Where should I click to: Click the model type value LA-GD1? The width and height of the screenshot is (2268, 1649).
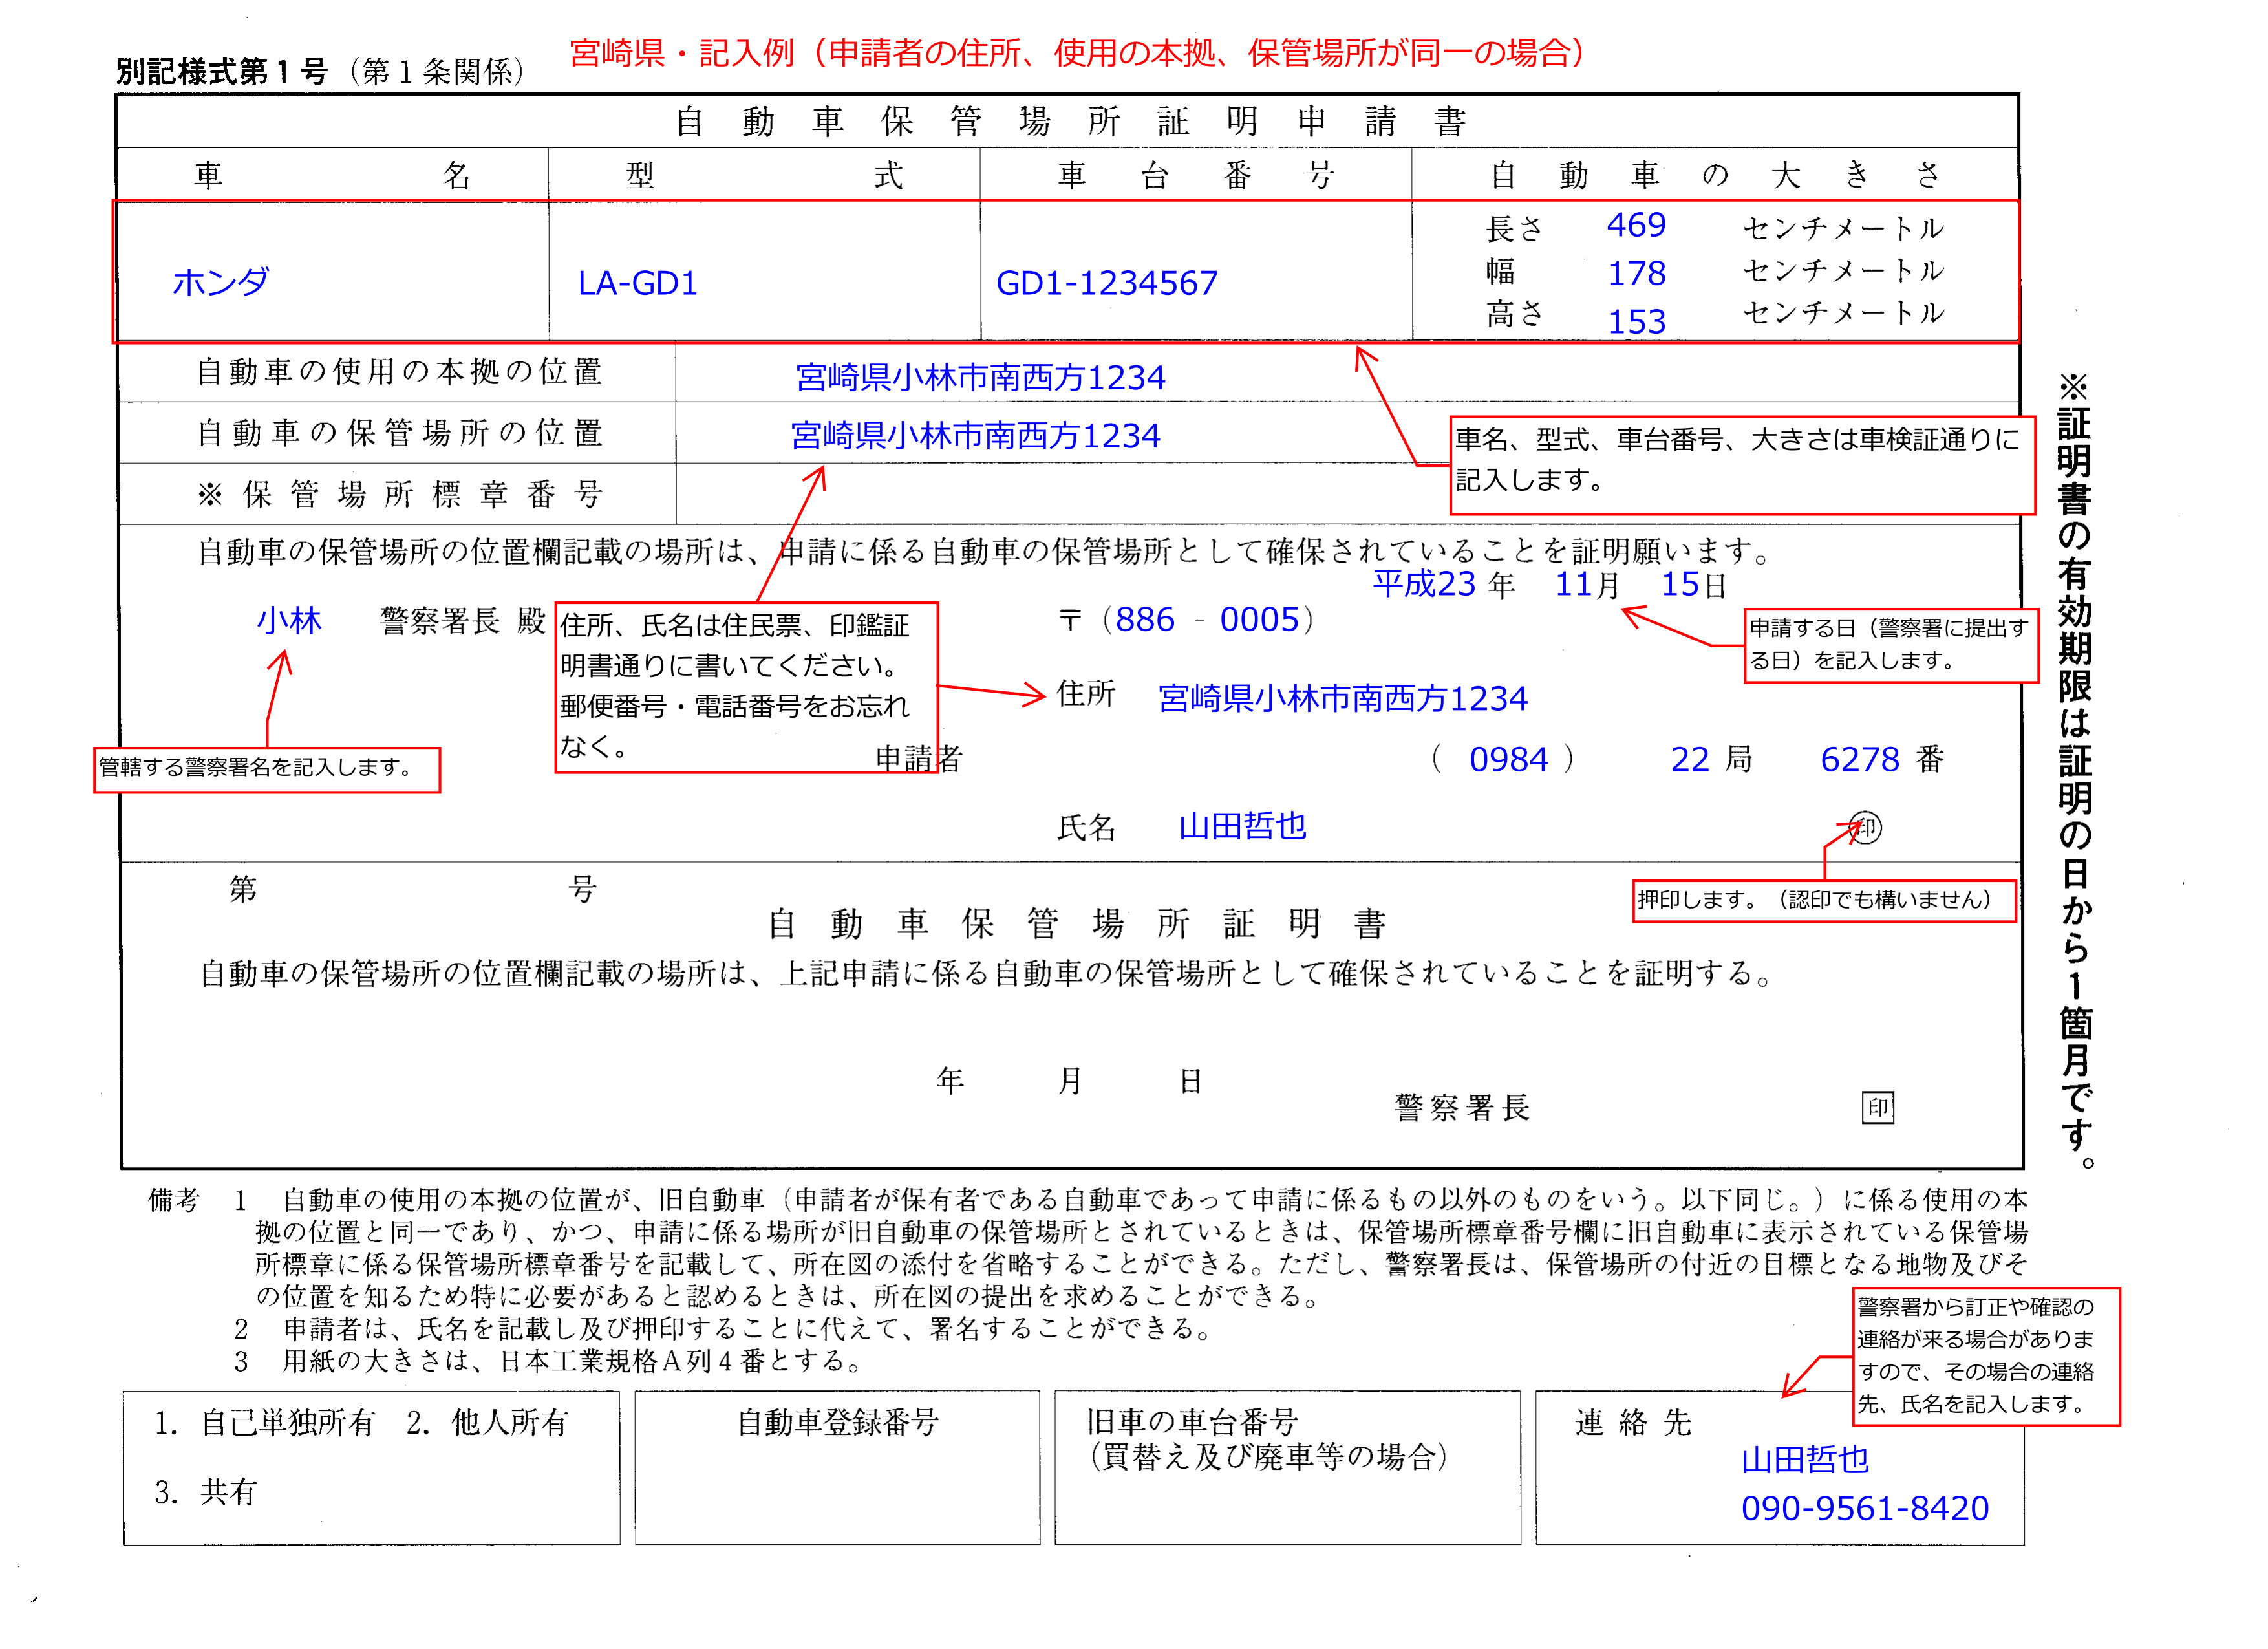click(638, 284)
